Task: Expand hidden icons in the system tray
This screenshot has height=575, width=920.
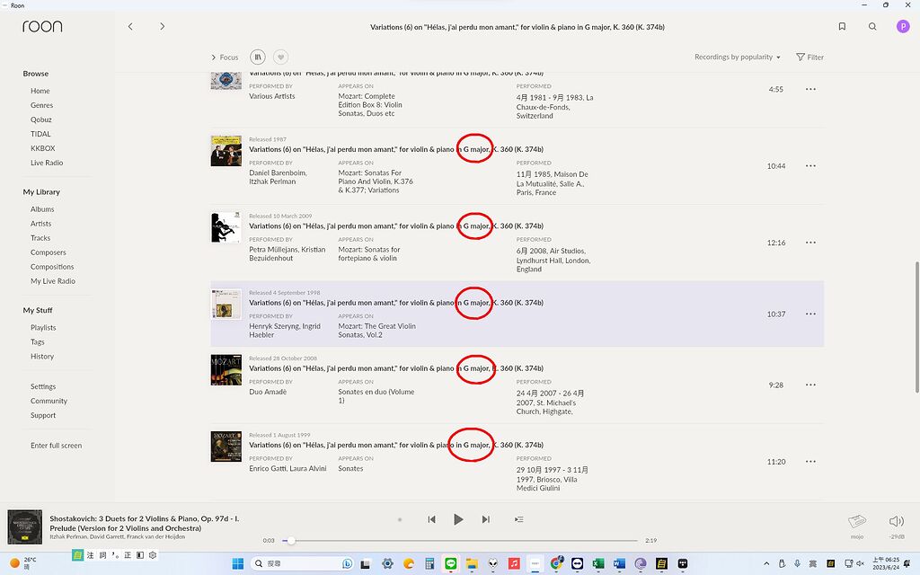Action: [766, 565]
